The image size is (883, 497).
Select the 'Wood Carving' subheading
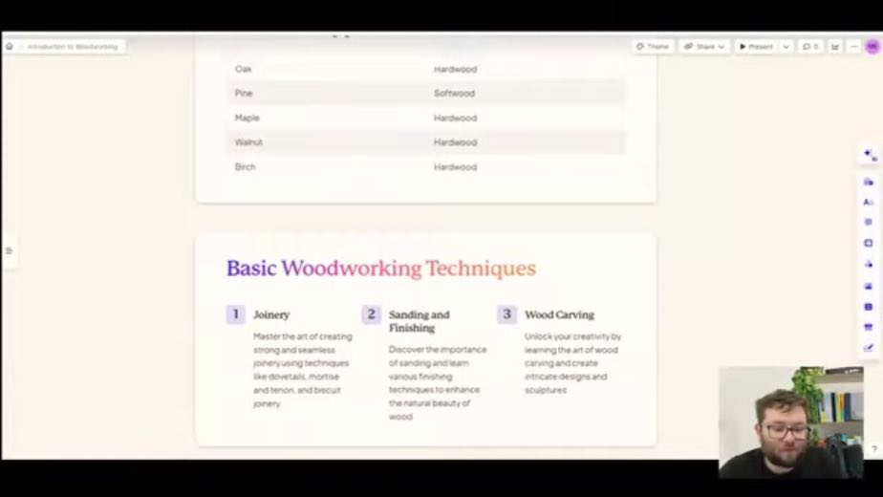point(559,315)
